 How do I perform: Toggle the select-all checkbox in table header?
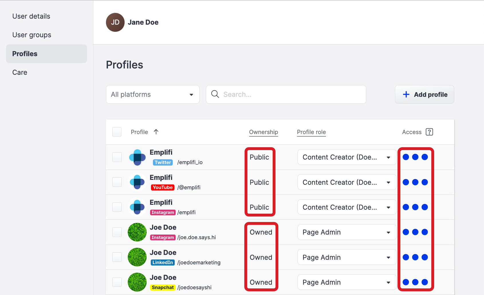(x=117, y=132)
